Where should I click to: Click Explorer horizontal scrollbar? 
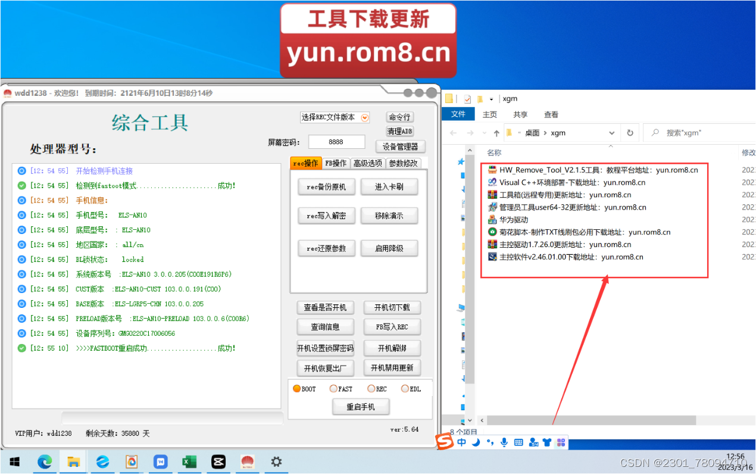[591, 420]
